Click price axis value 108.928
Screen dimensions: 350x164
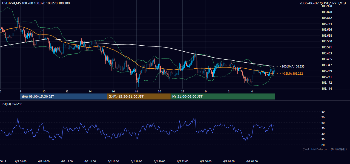pos(327,6)
